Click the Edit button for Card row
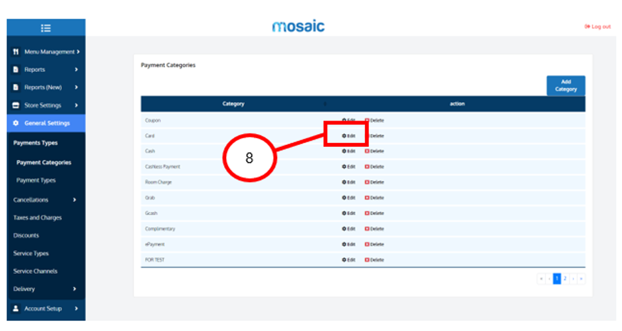 [348, 136]
